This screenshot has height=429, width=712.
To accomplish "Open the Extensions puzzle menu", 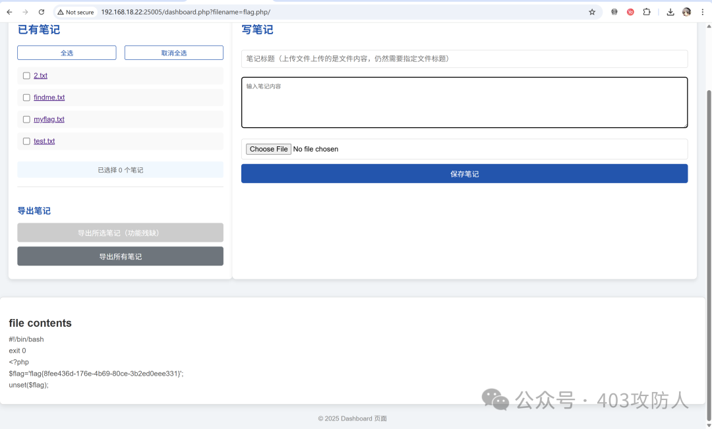I will coord(647,13).
